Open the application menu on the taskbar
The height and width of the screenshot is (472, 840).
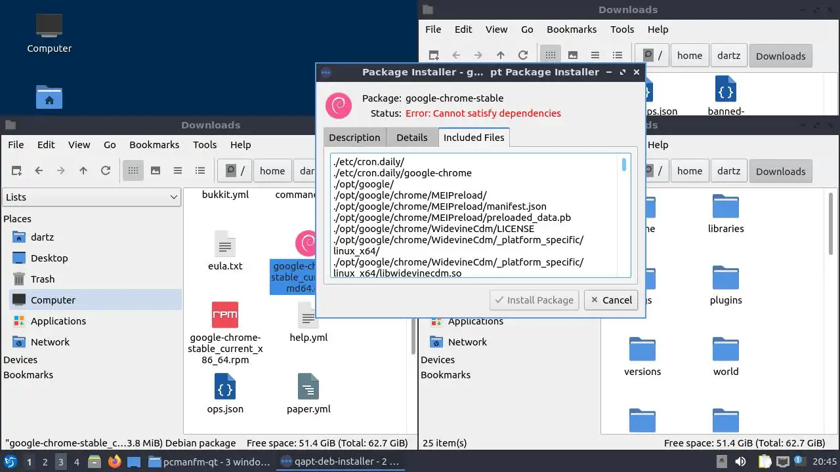10,462
